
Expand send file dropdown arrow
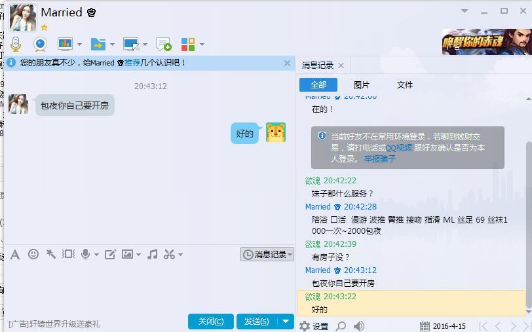tap(112, 45)
